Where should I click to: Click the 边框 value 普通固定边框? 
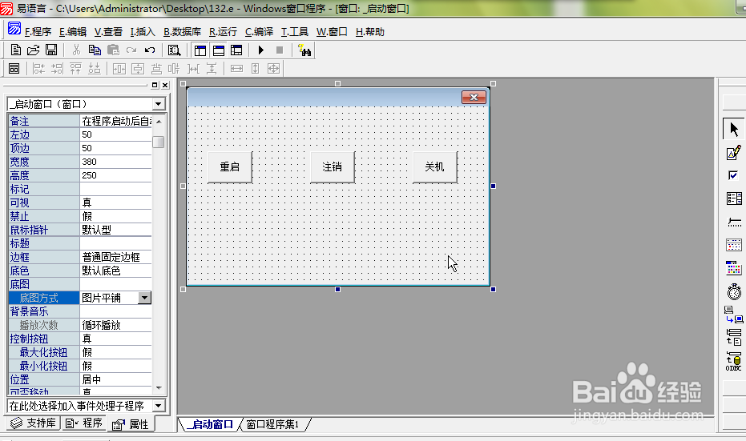[x=115, y=257]
